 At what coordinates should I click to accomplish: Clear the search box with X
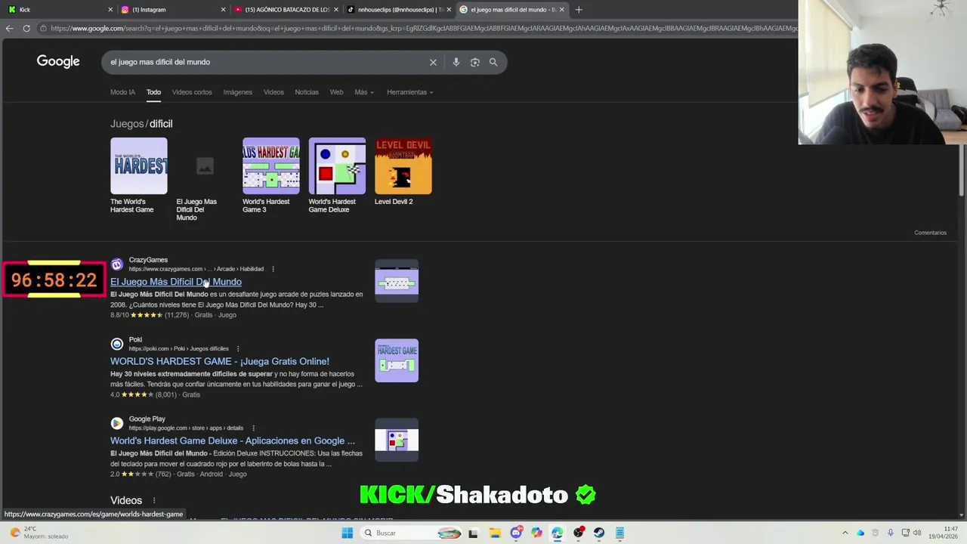(x=433, y=62)
